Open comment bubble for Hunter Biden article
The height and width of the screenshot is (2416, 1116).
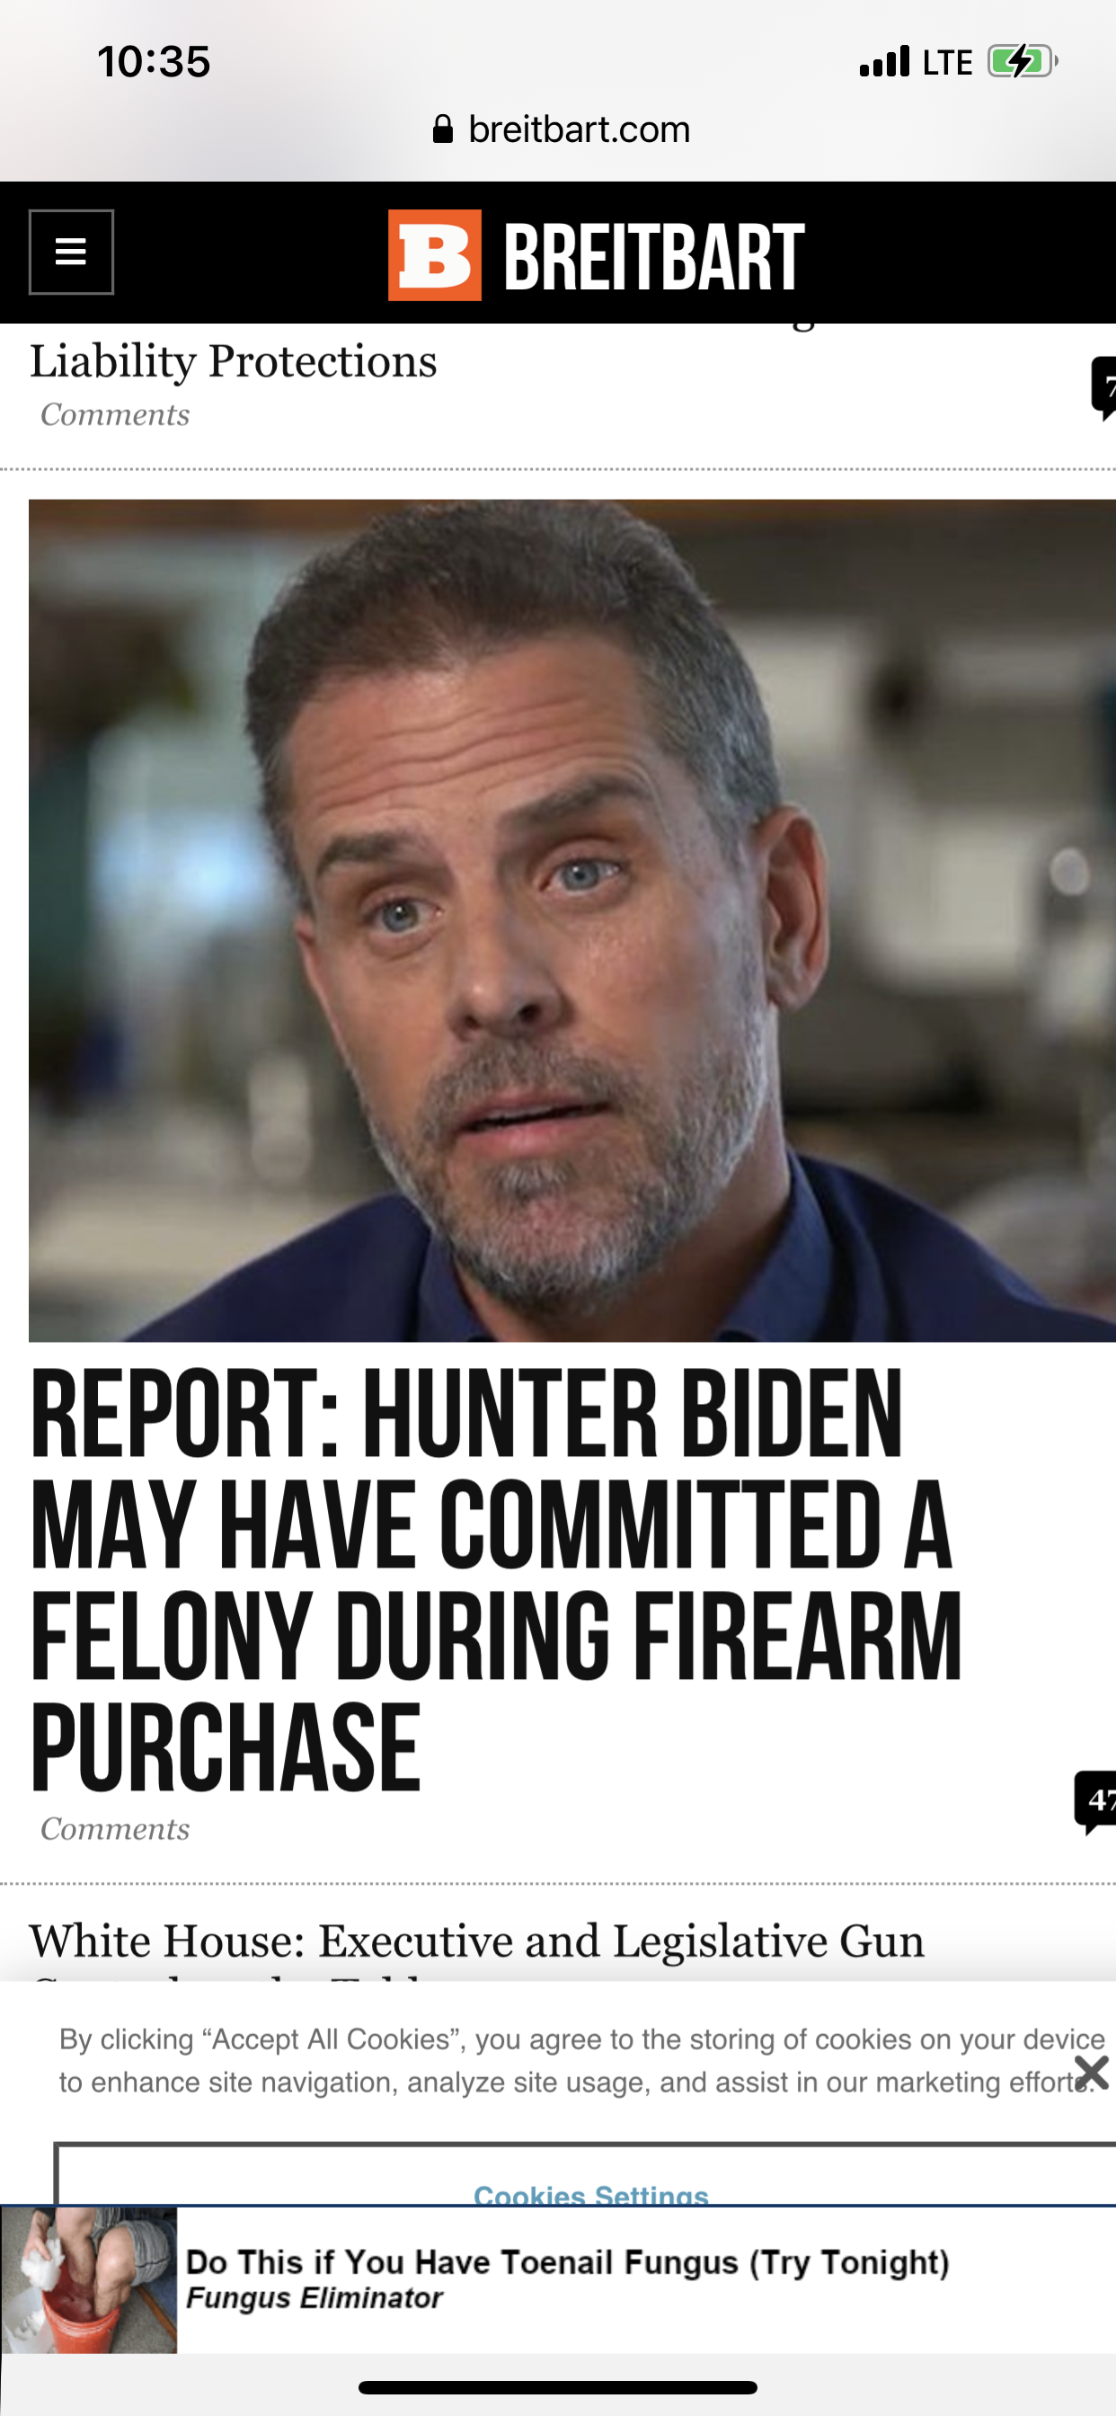point(1095,1802)
